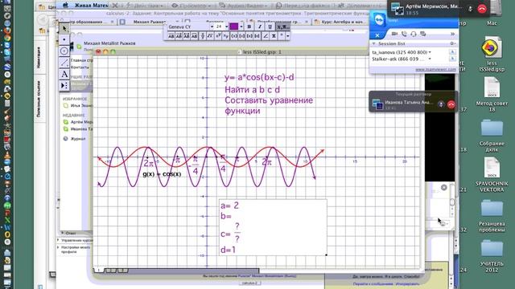515x289 pixels.
Task: Insert superscript notation from math palette
Action: [218, 36]
